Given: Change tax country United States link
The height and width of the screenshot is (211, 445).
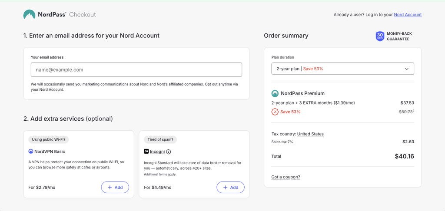Looking at the screenshot, I should (x=310, y=134).
